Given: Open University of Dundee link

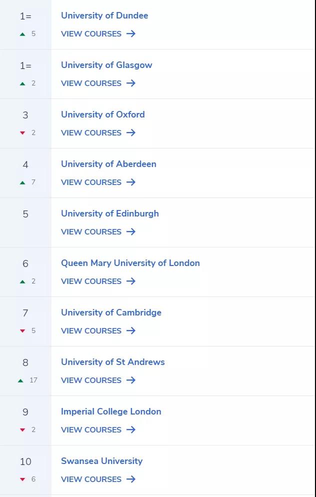Looking at the screenshot, I should [104, 15].
